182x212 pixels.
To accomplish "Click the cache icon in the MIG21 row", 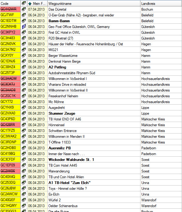I will click(x=24, y=50).
